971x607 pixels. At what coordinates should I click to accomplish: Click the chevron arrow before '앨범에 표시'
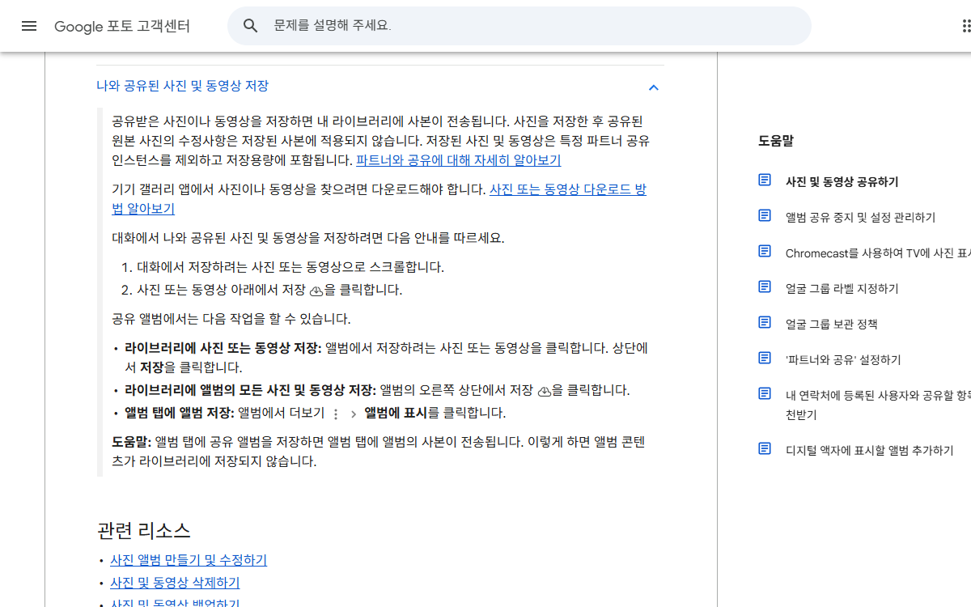[353, 414]
